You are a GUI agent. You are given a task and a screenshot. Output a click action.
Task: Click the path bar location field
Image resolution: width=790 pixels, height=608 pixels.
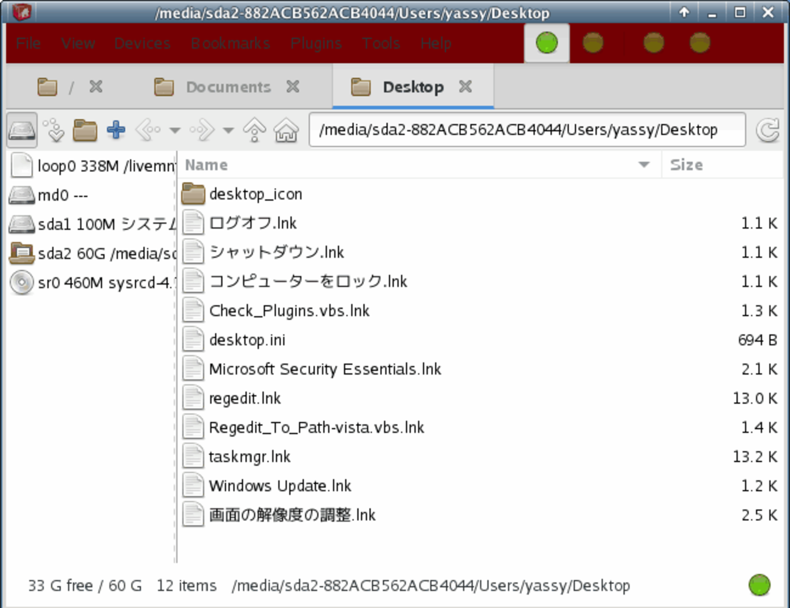[527, 130]
